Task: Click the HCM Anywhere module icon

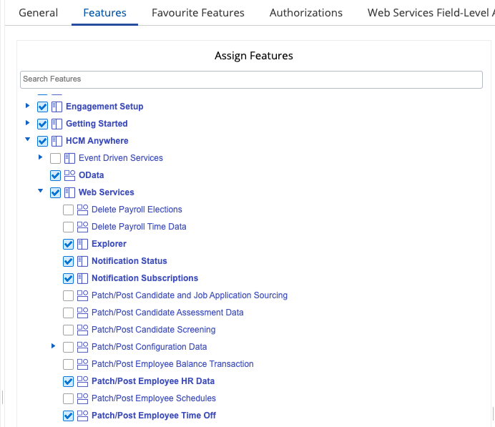Action: coord(57,141)
